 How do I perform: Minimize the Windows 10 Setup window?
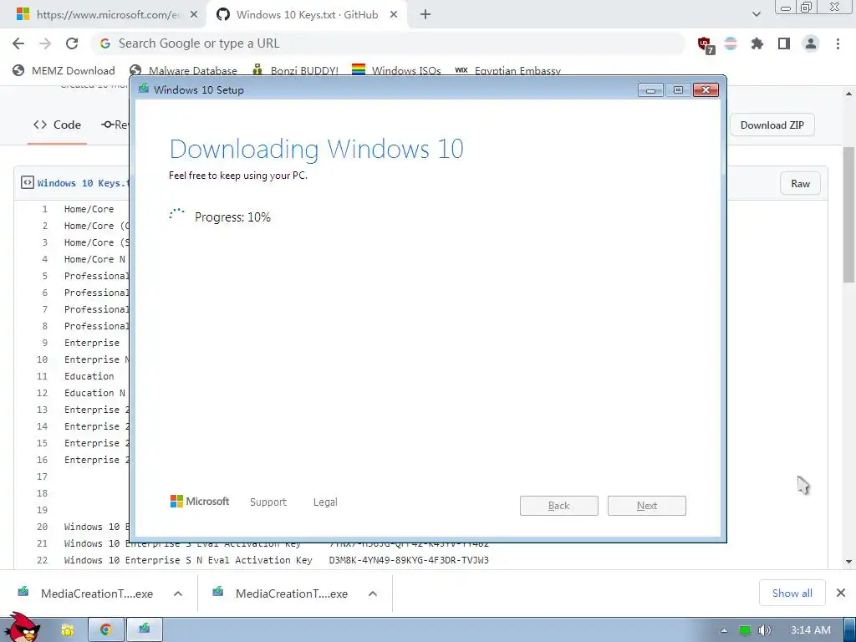[650, 90]
